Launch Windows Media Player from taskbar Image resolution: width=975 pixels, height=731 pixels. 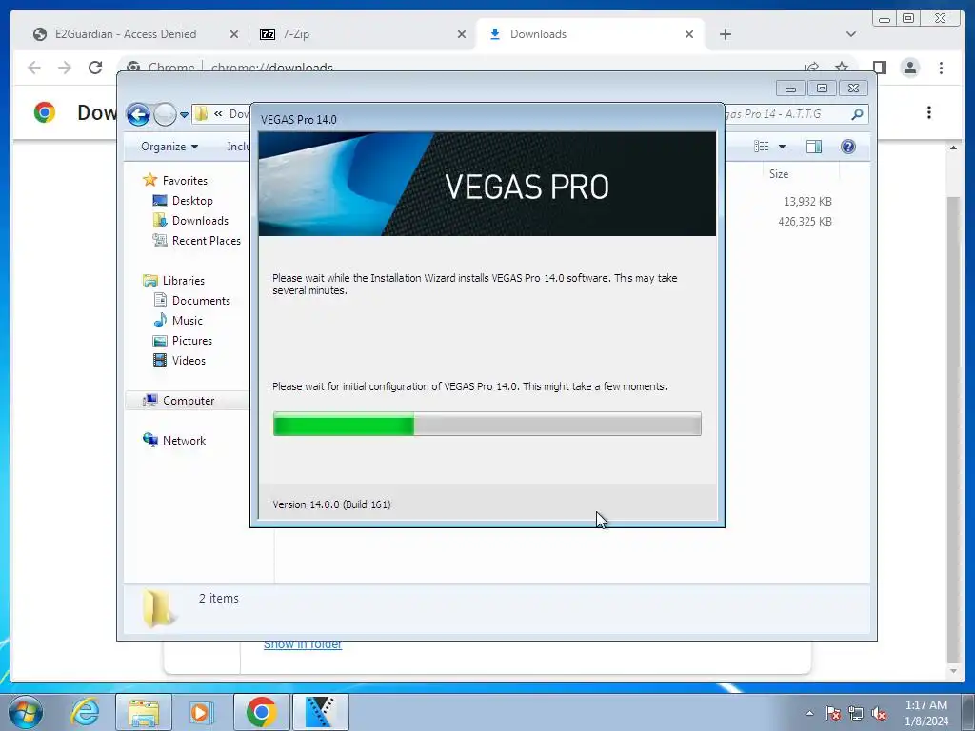pos(201,712)
